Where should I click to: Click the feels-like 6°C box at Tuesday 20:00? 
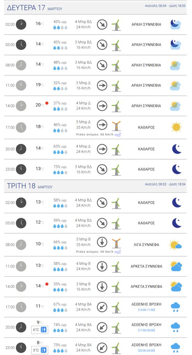tap(40, 330)
